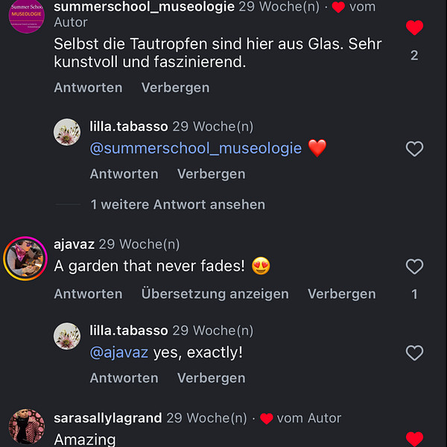447x447 pixels.
Task: View like count on ajavaz's comment
Action: point(414,294)
